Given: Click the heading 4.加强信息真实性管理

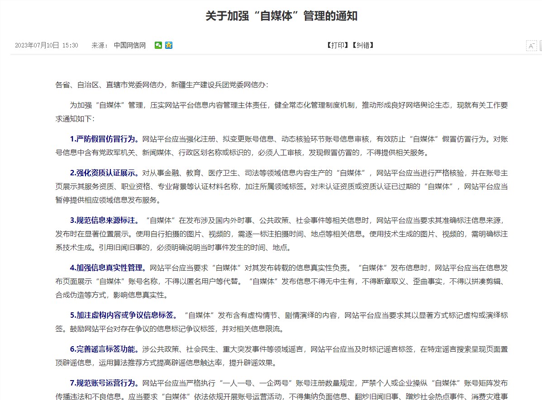Looking at the screenshot, I should click(109, 268).
